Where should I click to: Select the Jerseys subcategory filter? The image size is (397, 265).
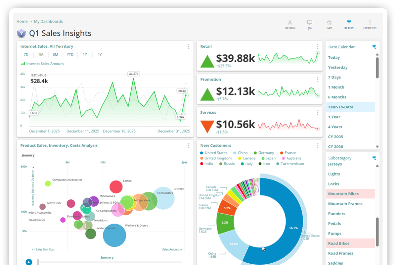334,164
